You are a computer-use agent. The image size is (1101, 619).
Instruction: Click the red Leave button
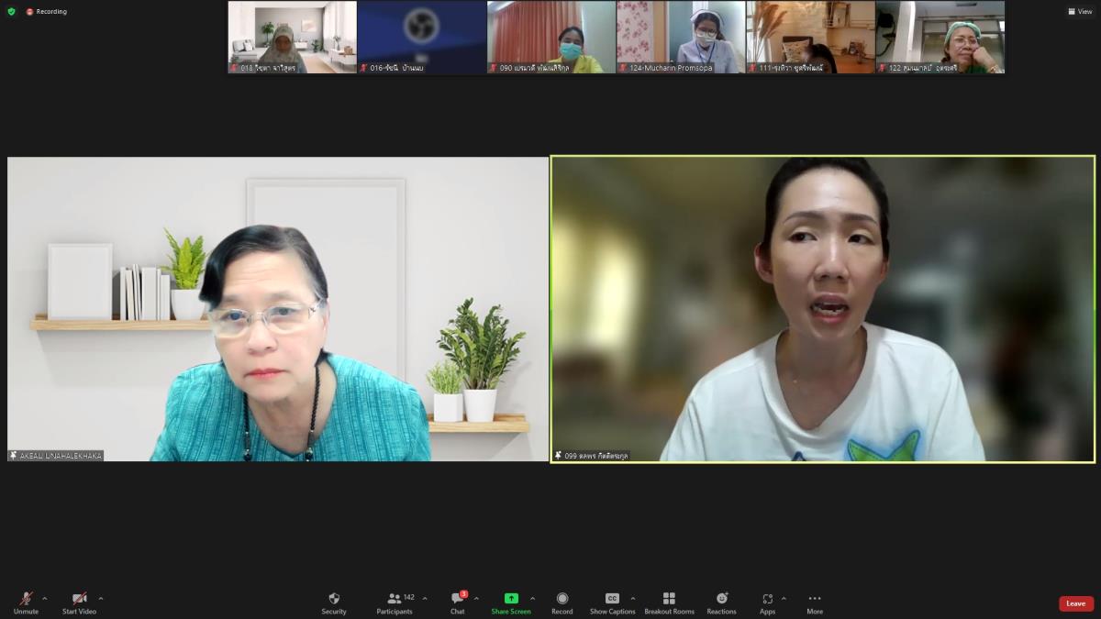pos(1076,603)
